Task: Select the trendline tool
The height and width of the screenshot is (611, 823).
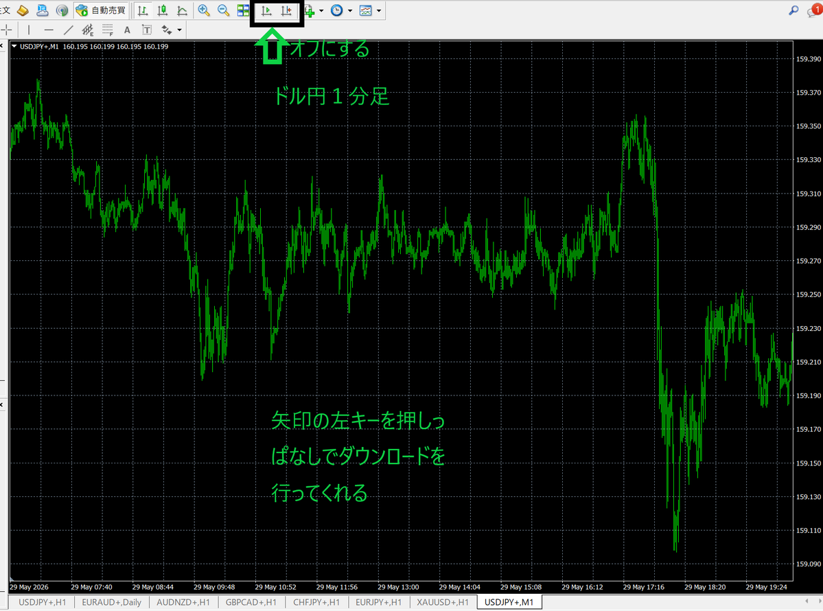Action: [x=68, y=30]
